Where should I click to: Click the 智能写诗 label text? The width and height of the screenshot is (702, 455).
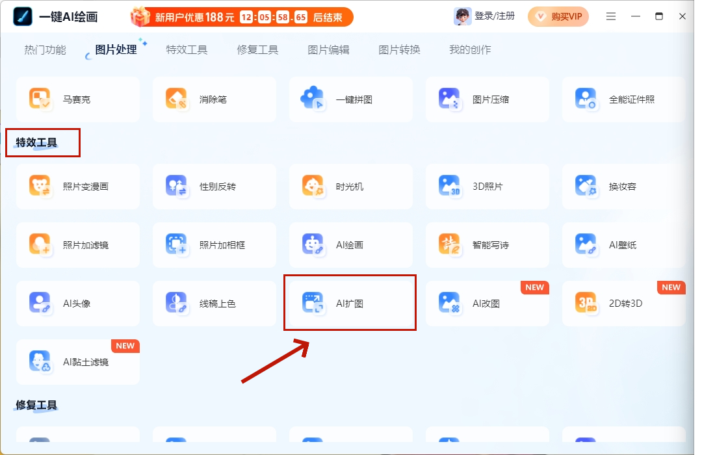tap(491, 245)
